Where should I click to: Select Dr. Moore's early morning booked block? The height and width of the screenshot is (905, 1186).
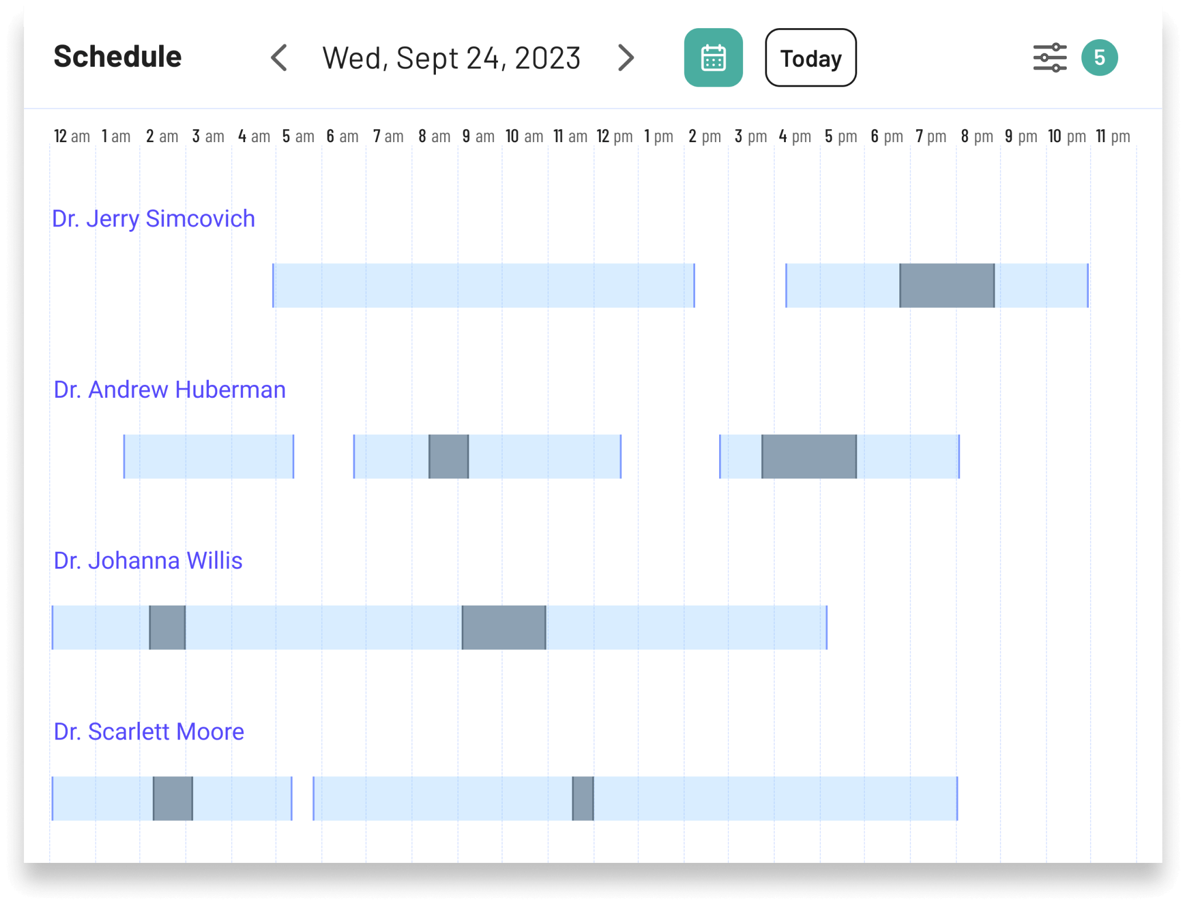click(x=173, y=798)
